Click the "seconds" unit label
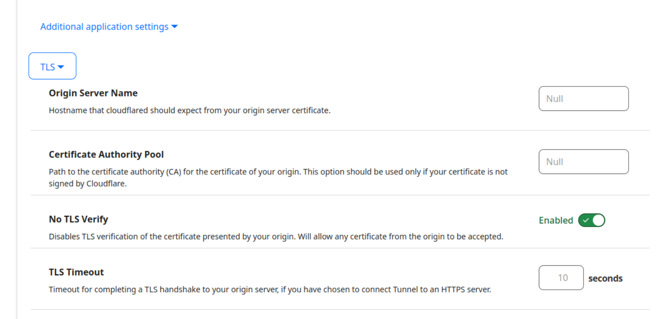661x319 pixels. pyautogui.click(x=605, y=278)
